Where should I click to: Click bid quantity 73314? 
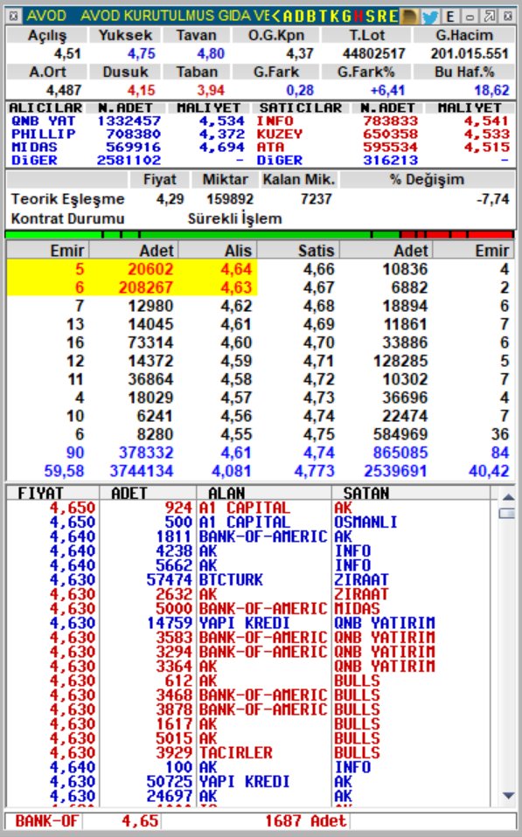(x=150, y=342)
